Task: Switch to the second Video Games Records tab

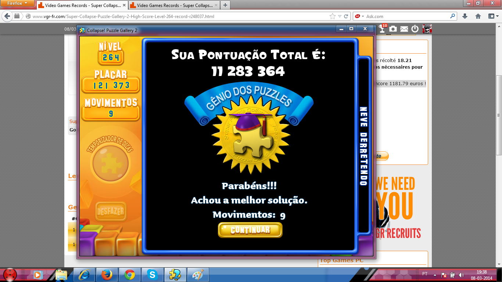Action: click(x=171, y=6)
